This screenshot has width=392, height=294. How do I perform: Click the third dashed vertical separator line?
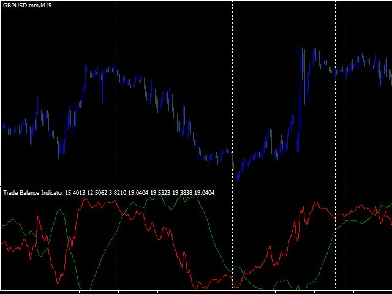click(335, 145)
